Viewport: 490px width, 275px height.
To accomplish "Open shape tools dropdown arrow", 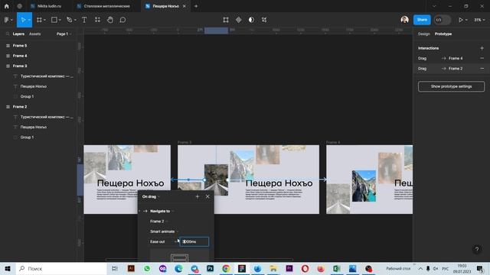I will pyautogui.click(x=60, y=20).
